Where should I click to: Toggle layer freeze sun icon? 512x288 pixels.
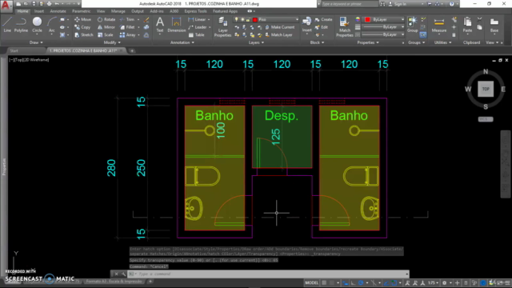tap(242, 19)
